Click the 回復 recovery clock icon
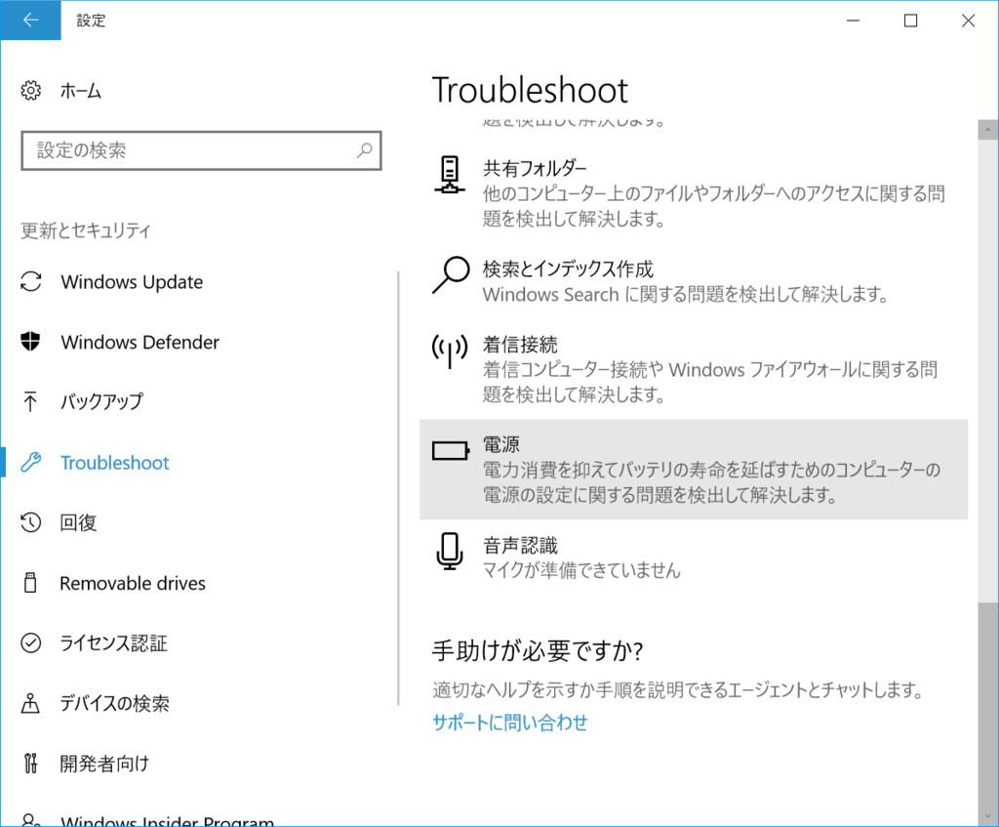This screenshot has height=827, width=999. click(30, 522)
